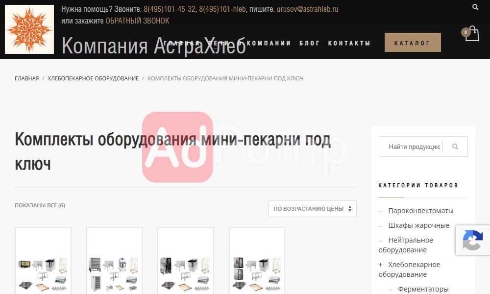Open the Ферментаторы subcategory

[x=423, y=289]
